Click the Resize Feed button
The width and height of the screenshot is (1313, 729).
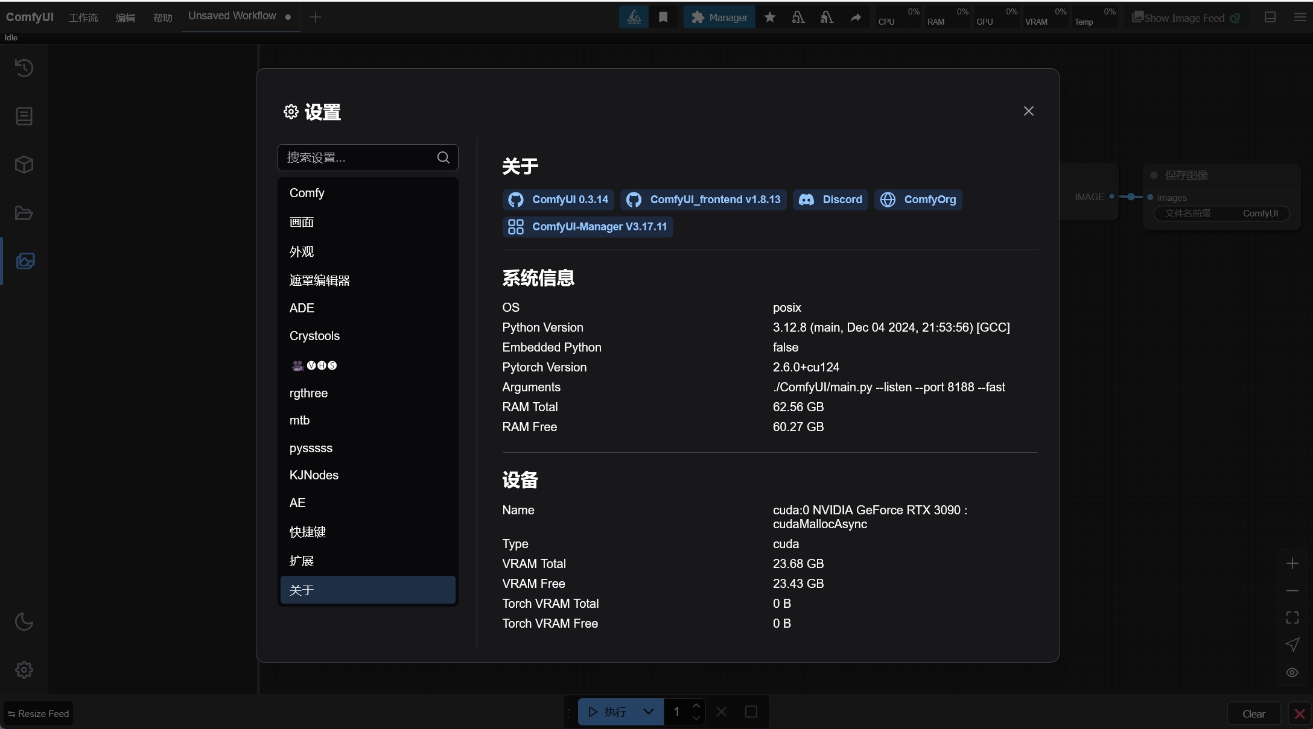tap(39, 714)
